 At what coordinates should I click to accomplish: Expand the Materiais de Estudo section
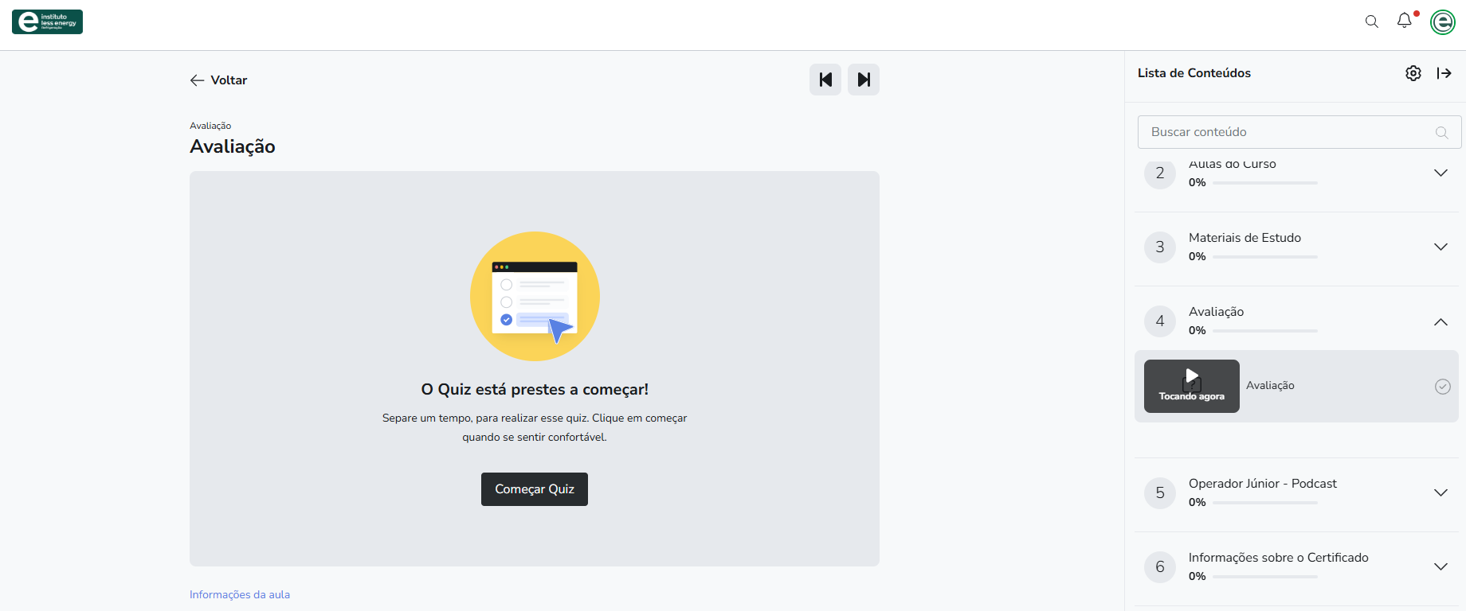pyautogui.click(x=1441, y=247)
